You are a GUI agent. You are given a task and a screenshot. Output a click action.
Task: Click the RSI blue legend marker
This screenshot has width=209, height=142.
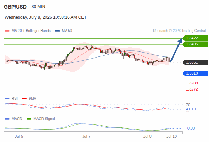coord(7,99)
